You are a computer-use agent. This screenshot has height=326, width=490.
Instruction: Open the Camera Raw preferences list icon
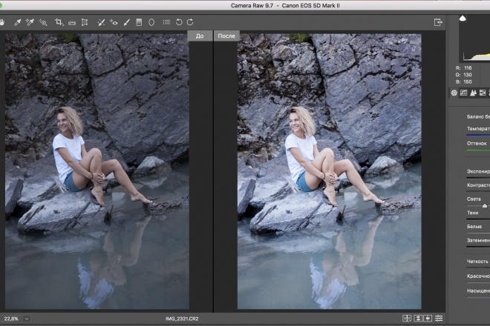[166, 22]
